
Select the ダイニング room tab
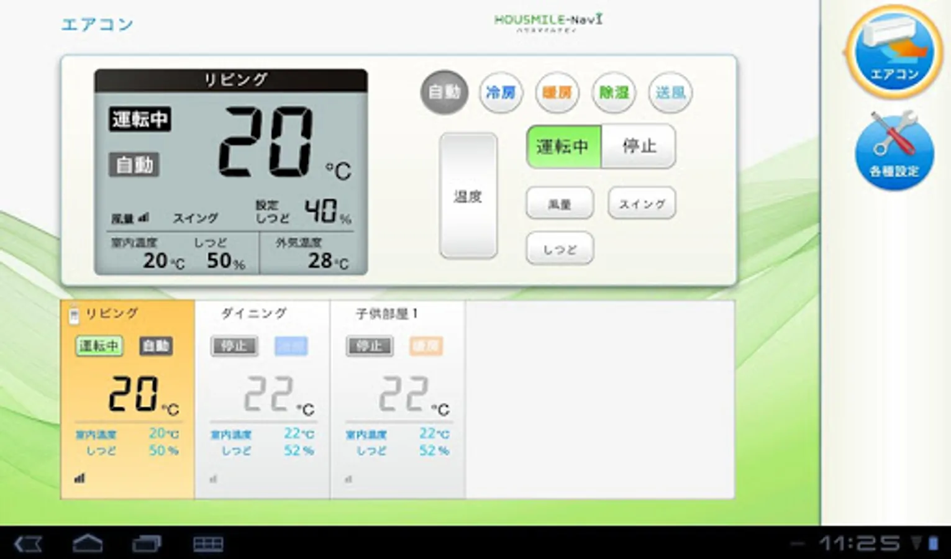click(262, 399)
